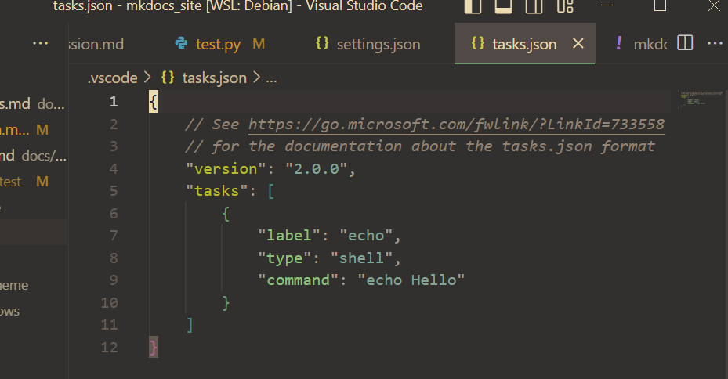Click the "shell" value
Screen dimensions: 728x379
pos(362,258)
